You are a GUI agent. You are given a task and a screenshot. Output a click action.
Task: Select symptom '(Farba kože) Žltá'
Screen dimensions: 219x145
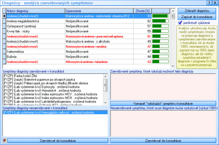(53, 76)
